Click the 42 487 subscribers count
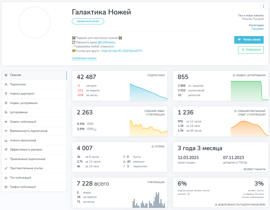 [86, 77]
